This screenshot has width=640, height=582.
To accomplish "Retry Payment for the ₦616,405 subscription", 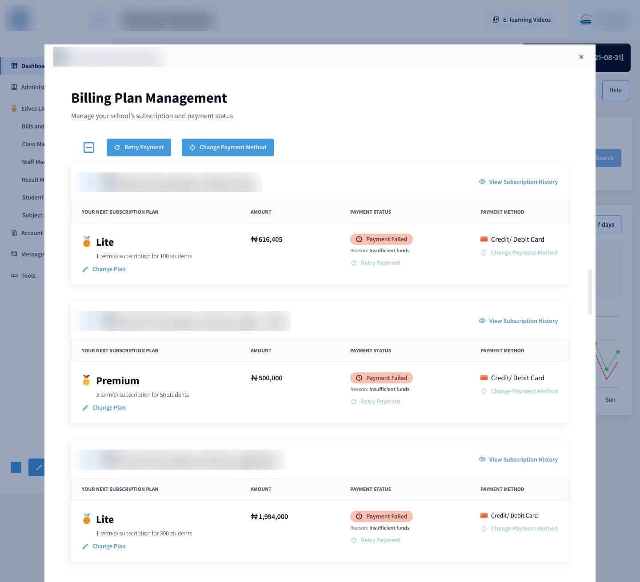I will 376,263.
